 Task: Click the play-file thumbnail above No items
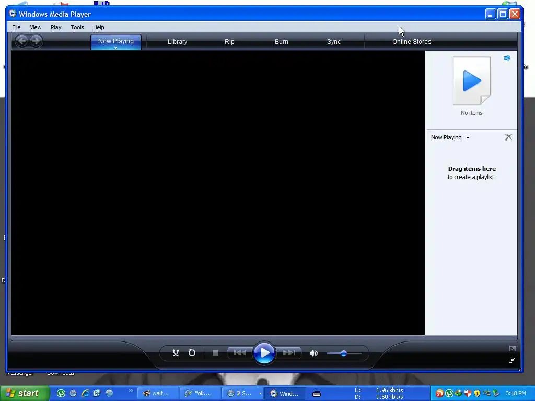pyautogui.click(x=472, y=81)
